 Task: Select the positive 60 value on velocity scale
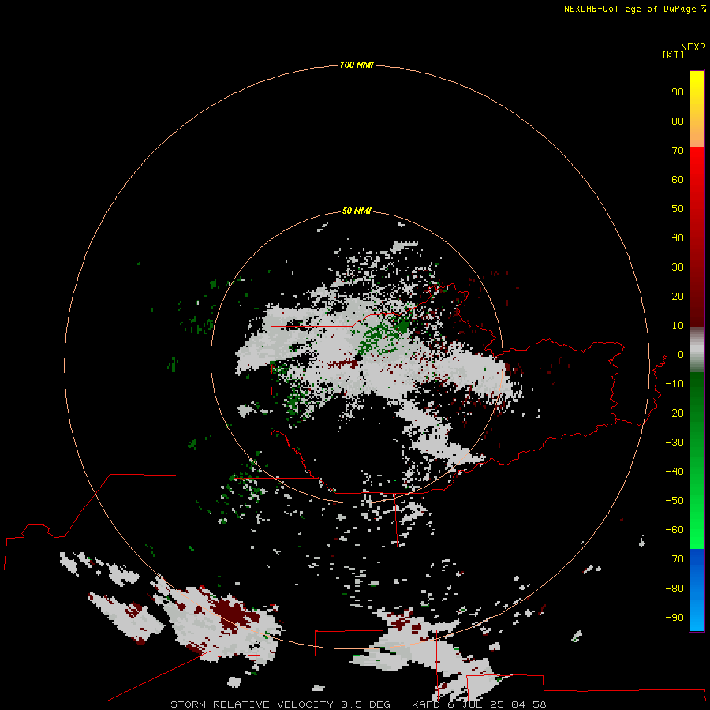678,179
